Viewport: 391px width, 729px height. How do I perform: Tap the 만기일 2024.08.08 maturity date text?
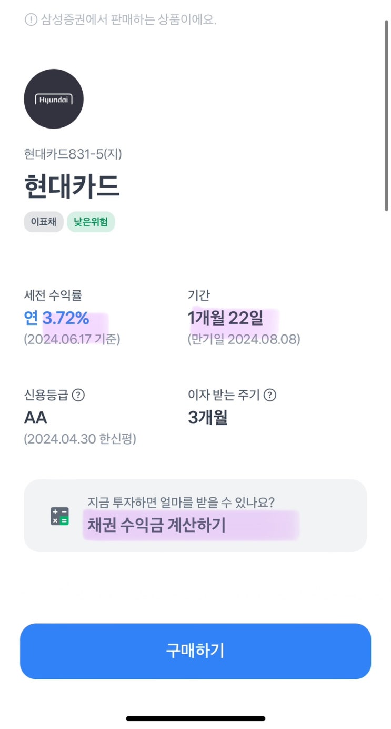(244, 339)
